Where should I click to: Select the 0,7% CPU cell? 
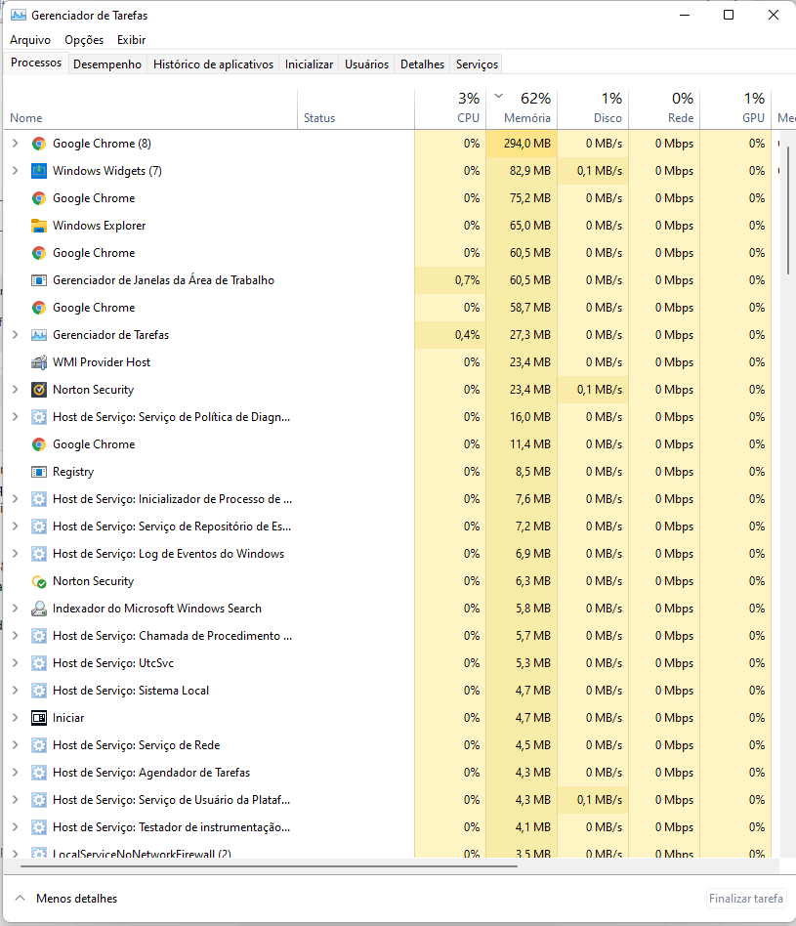click(x=450, y=280)
